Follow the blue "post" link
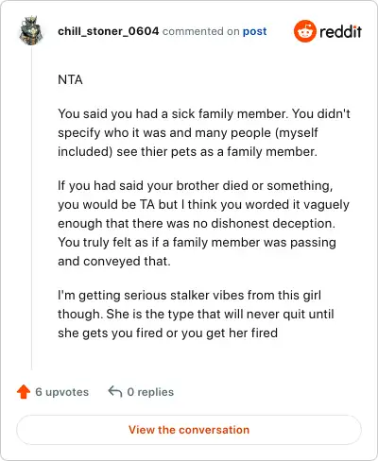This screenshot has height=461, width=378. [x=254, y=31]
